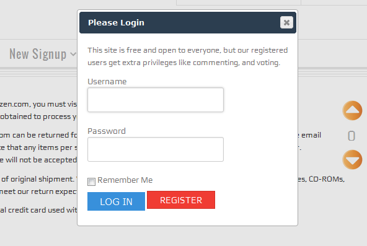Open the New Signup menu
367x246 pixels.
38,54
